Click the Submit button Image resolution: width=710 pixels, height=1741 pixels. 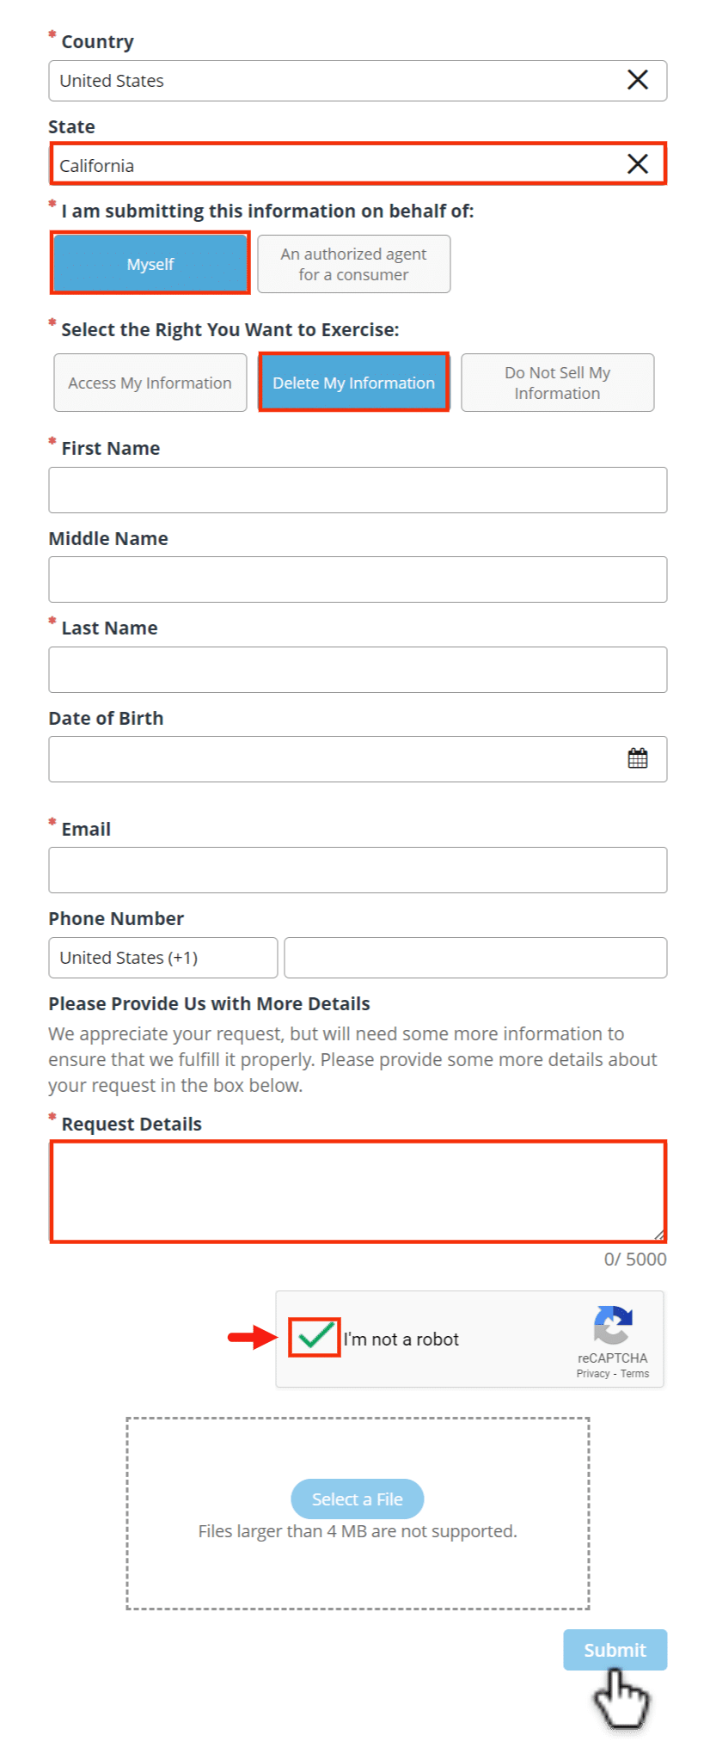point(615,1650)
